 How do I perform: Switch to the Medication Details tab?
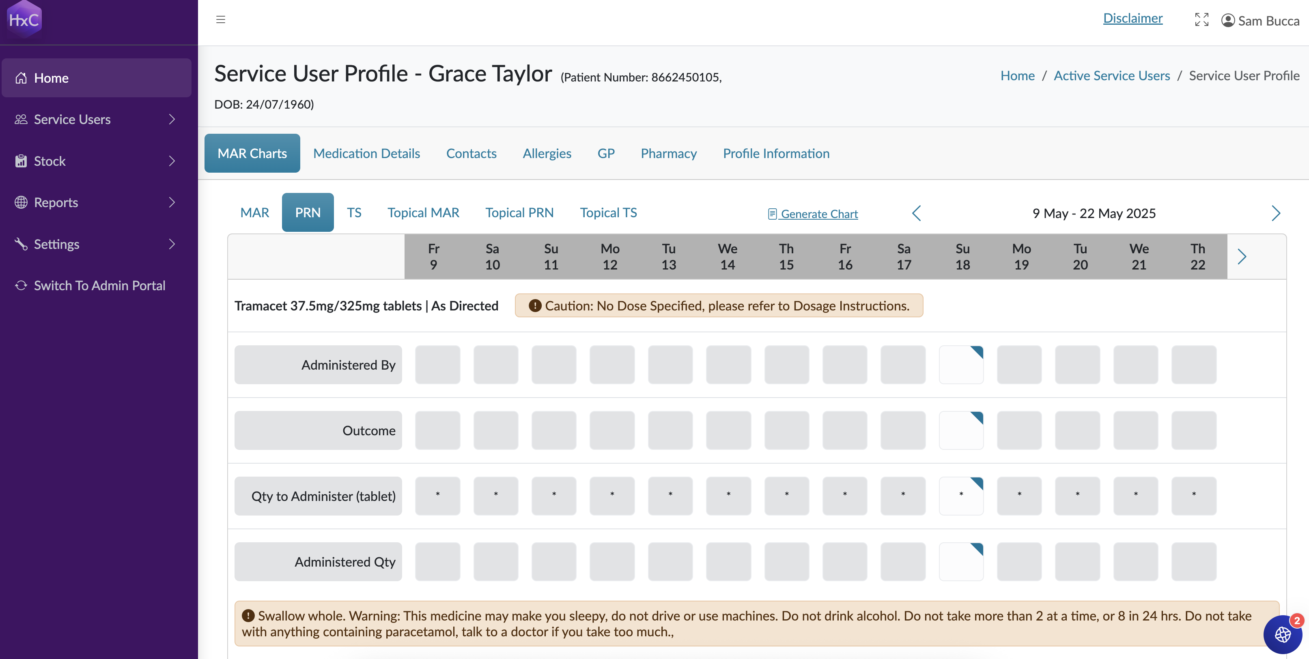point(366,153)
